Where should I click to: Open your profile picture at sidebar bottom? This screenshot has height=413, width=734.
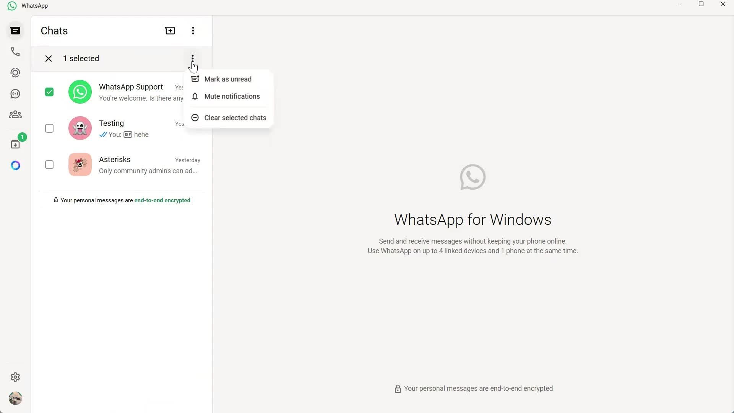click(15, 398)
